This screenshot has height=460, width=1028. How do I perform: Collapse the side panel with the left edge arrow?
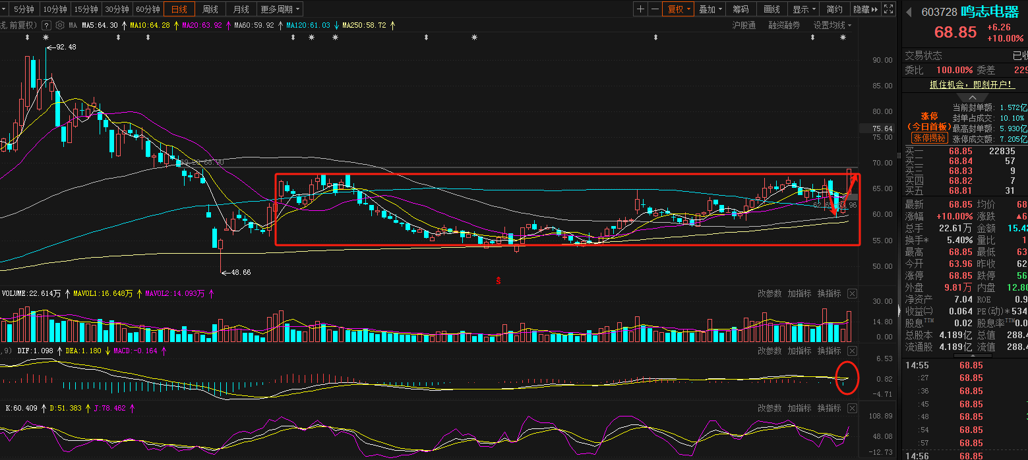click(x=898, y=310)
